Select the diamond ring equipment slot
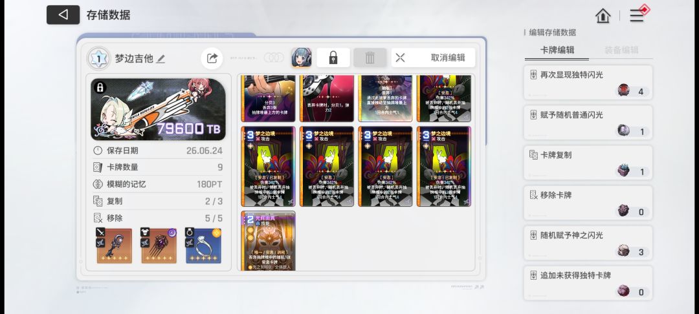 pos(203,246)
